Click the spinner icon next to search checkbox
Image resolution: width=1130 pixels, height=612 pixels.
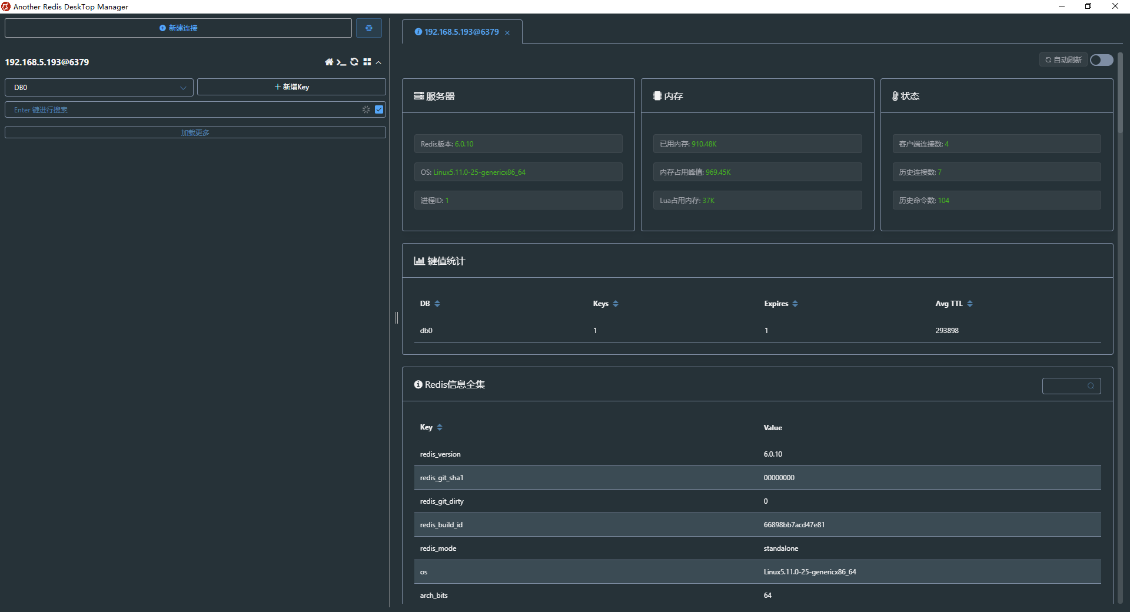click(365, 109)
